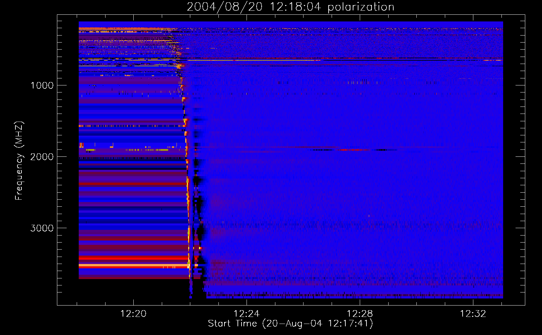Image resolution: width=542 pixels, height=335 pixels.
Task: Select the "Frequency (MHZ)" axis label
Action: pyautogui.click(x=19, y=160)
